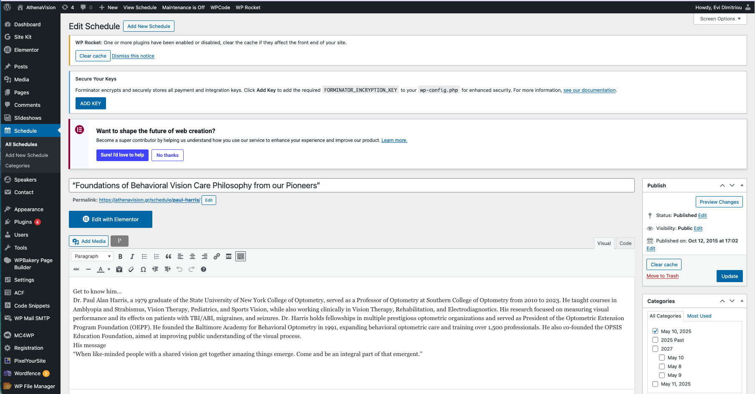The height and width of the screenshot is (394, 755).
Task: Switch to the Most Used categories tab
Action: [x=699, y=316]
